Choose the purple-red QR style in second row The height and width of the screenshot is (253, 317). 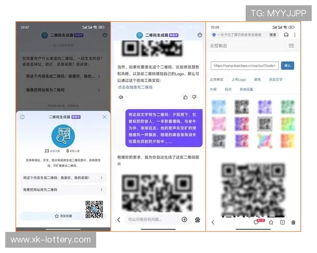pos(241,124)
